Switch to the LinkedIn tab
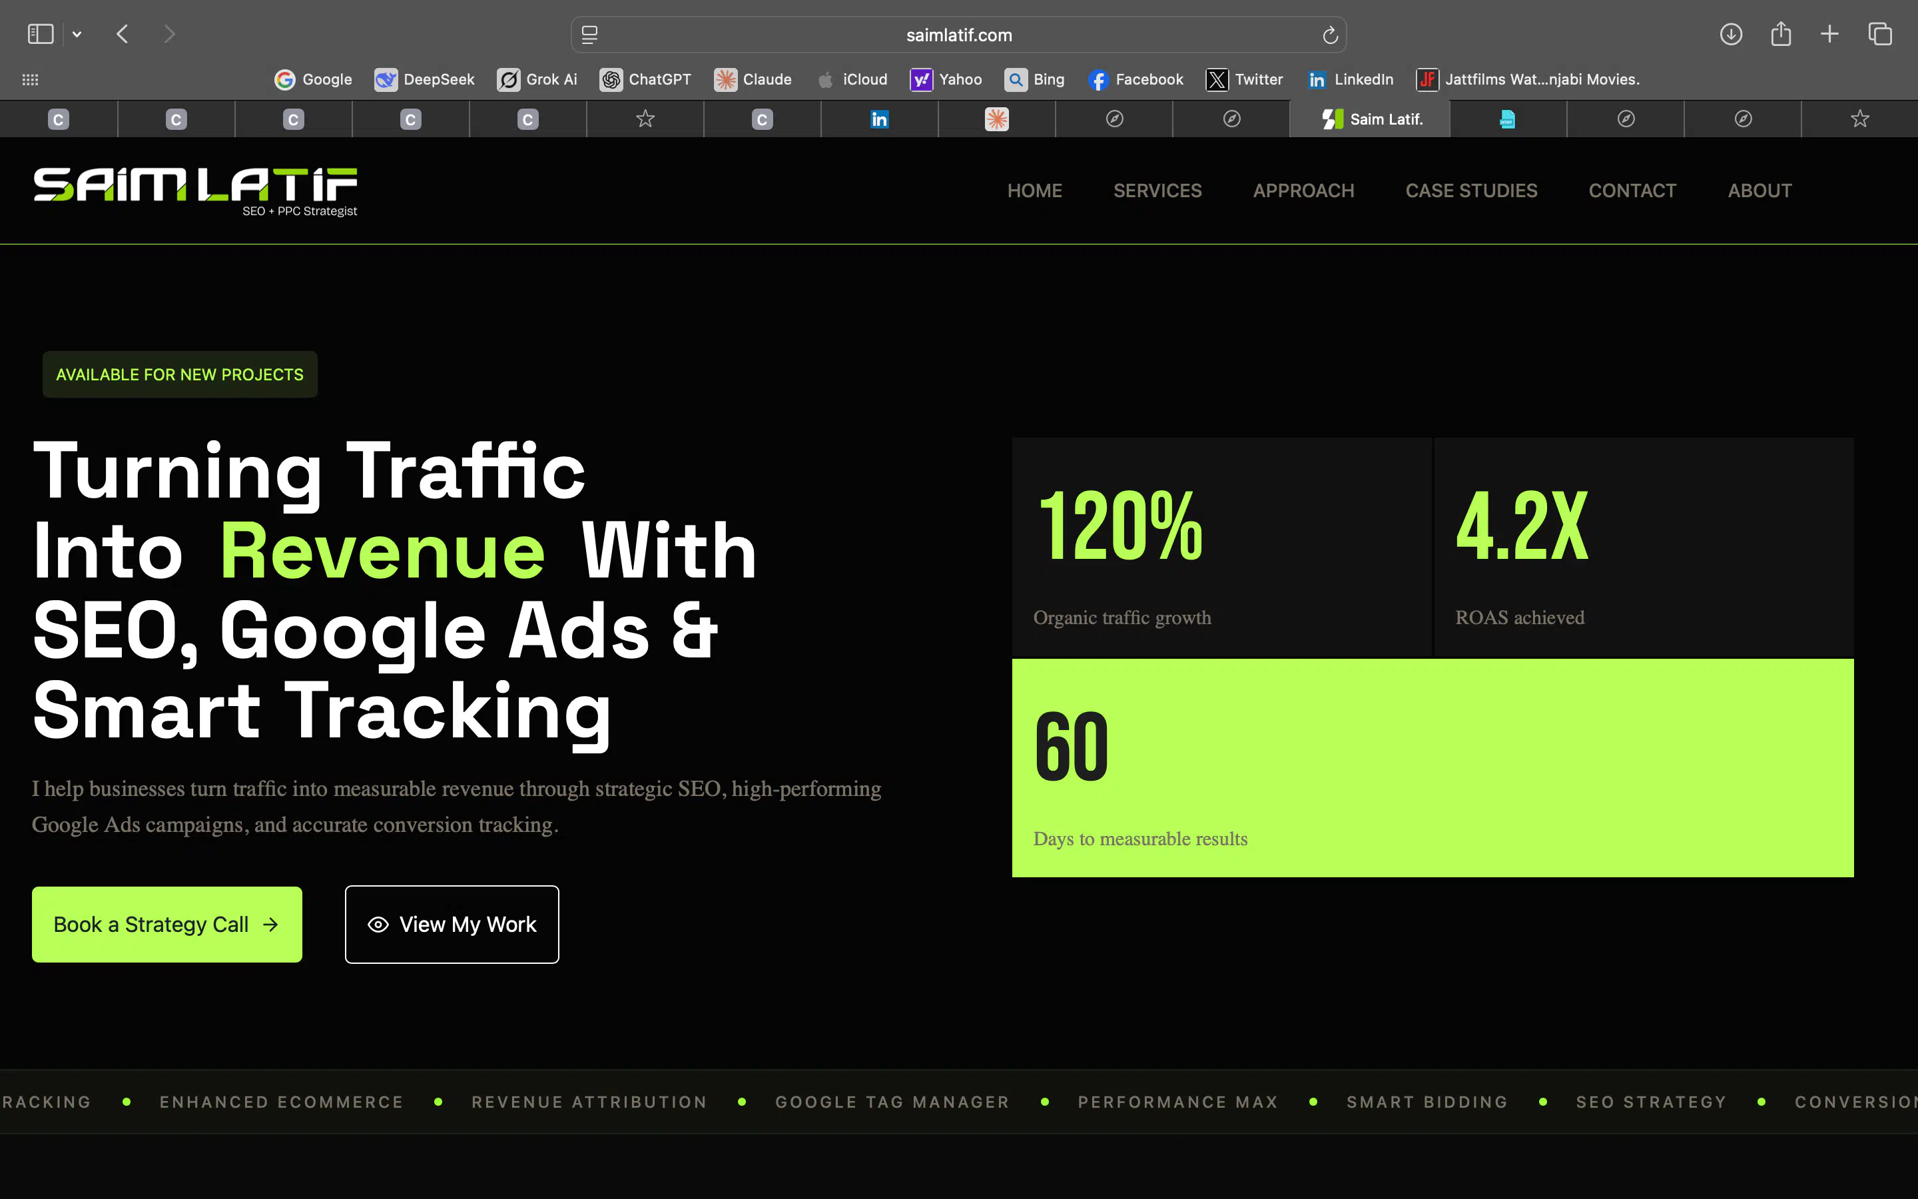This screenshot has width=1918, height=1199. [879, 119]
